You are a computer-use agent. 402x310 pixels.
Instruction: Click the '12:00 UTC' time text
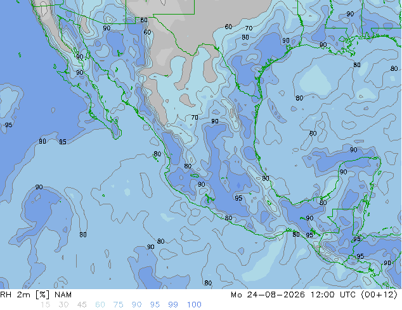pyautogui.click(x=333, y=295)
